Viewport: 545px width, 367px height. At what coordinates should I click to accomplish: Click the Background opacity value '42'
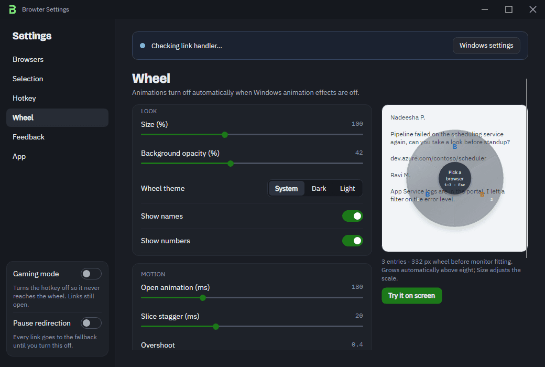[359, 153]
